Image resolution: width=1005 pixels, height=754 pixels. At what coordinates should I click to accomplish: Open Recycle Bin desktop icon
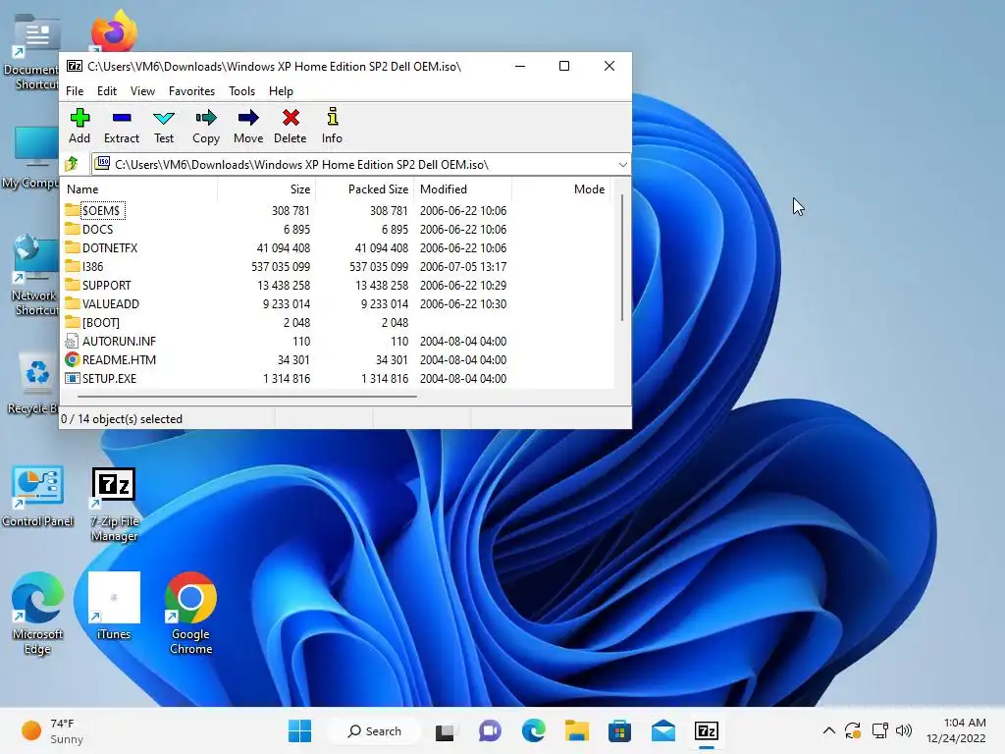click(x=32, y=383)
